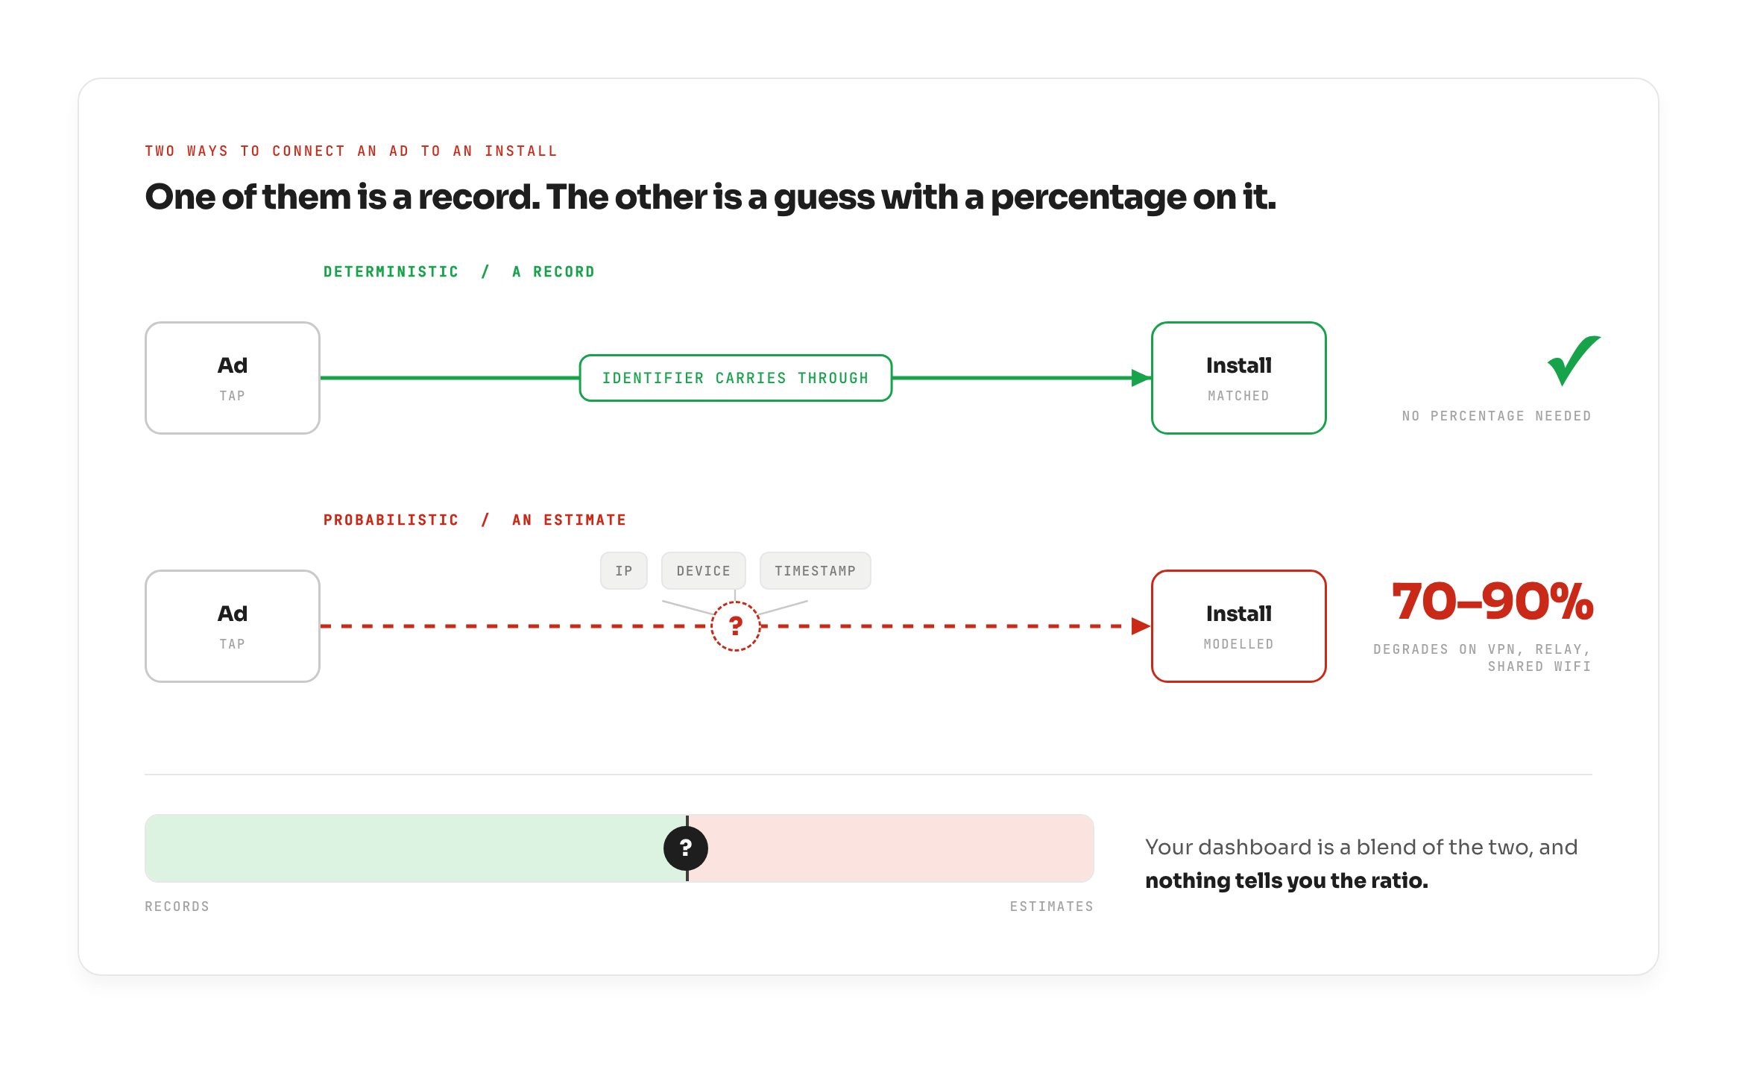
Task: Click the No Percentage Needed caption
Action: coord(1497,416)
